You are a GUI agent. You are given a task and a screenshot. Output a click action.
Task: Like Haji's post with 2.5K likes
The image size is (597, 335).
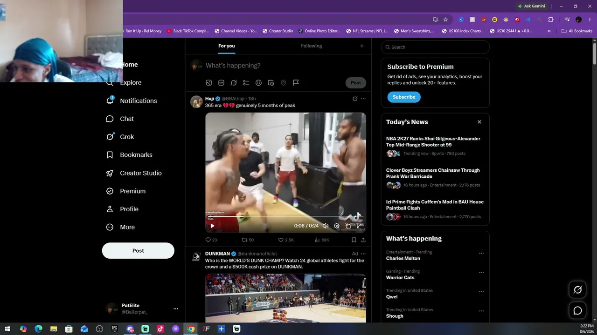point(286,240)
